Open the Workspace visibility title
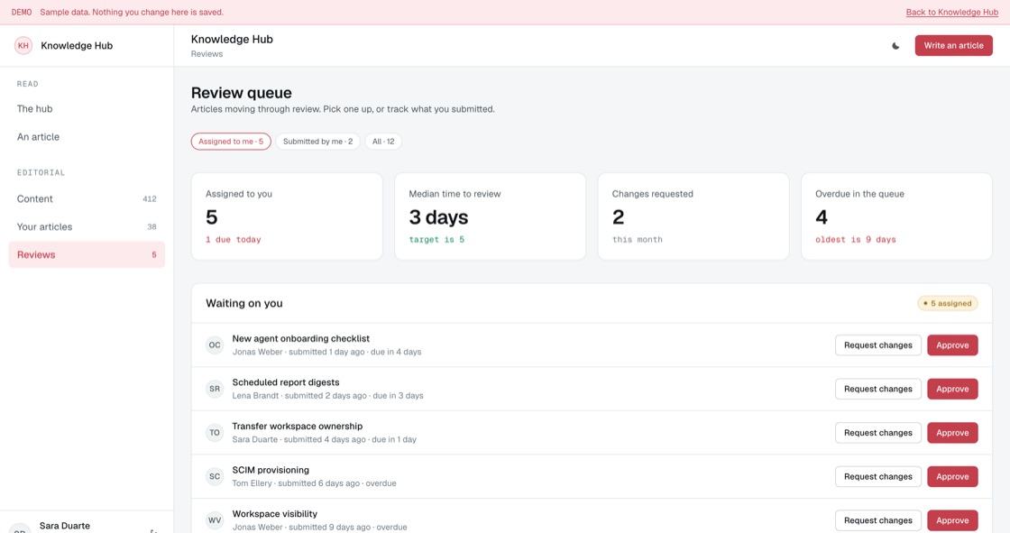Image resolution: width=1010 pixels, height=533 pixels. [x=274, y=514]
